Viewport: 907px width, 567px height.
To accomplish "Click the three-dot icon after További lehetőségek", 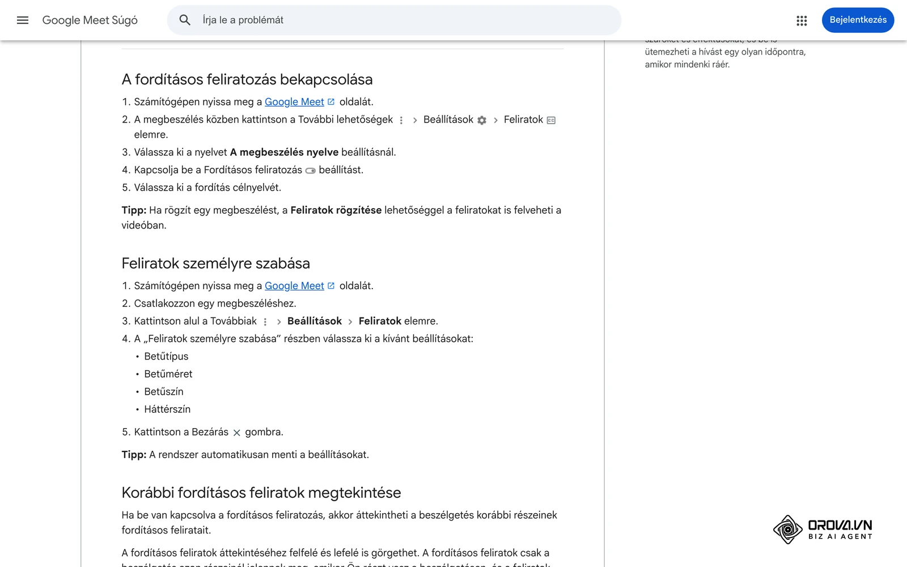I will tap(401, 120).
